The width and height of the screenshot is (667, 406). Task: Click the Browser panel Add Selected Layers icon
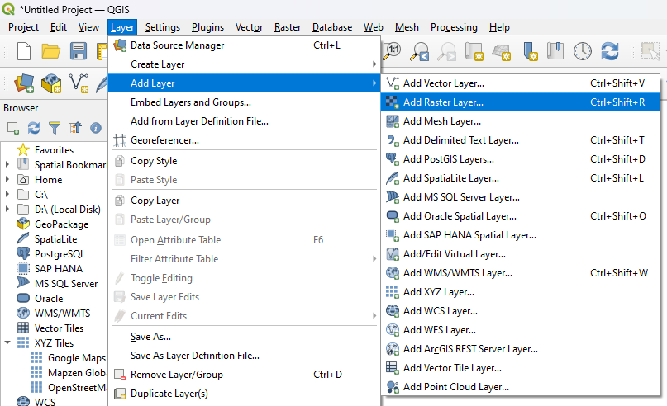12,127
